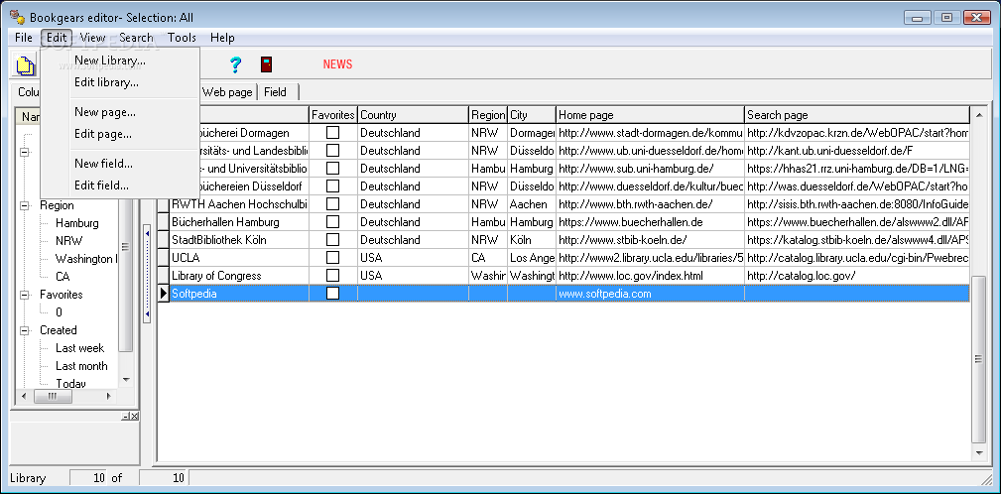Switch to the Web page tab
This screenshot has height=494, width=1001.
click(x=227, y=92)
